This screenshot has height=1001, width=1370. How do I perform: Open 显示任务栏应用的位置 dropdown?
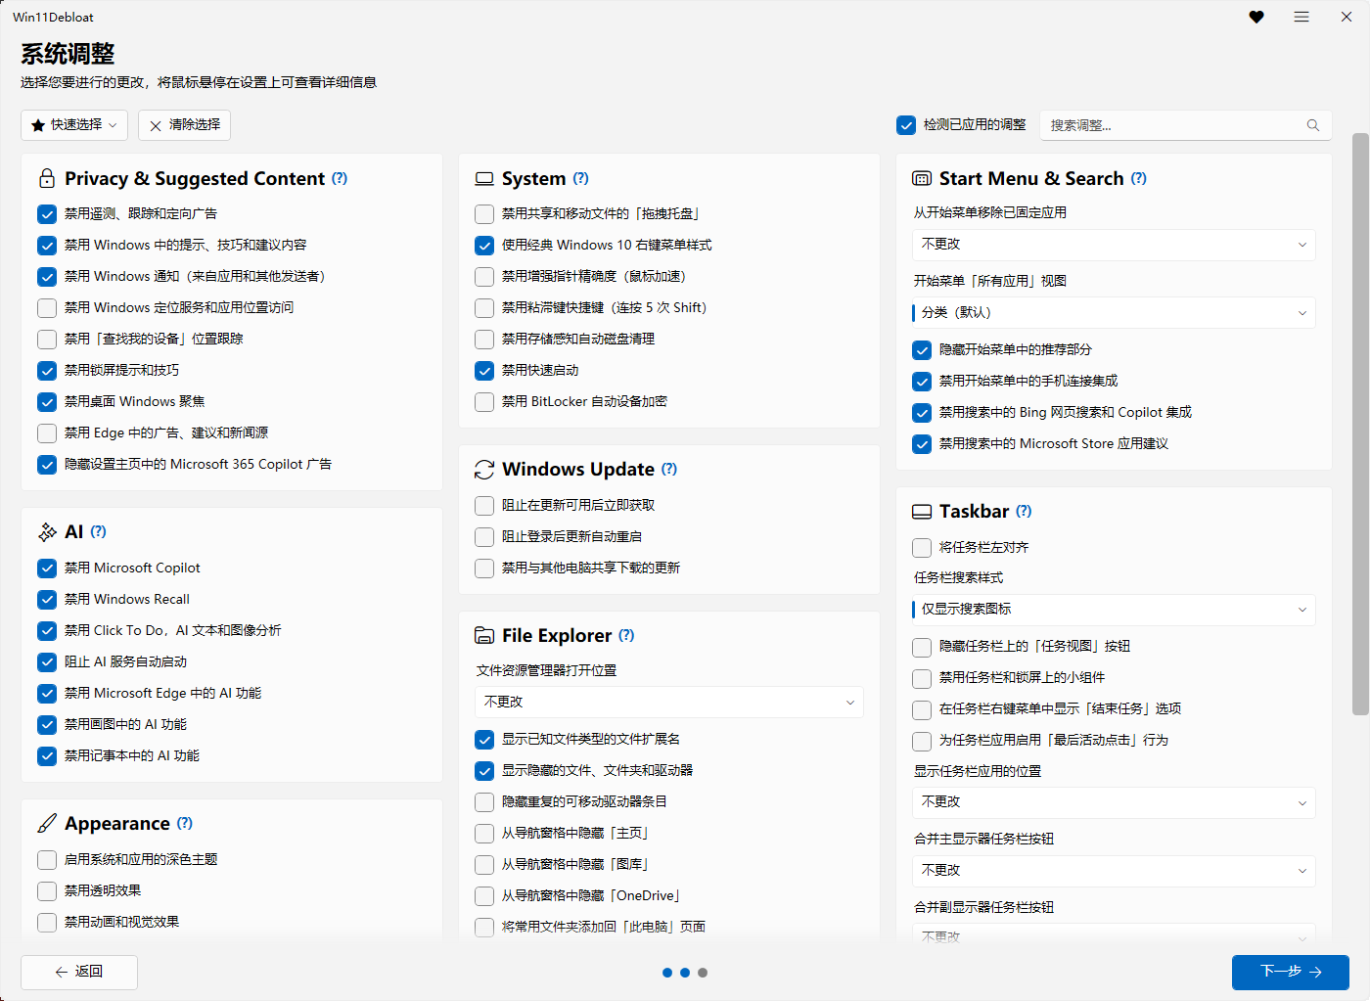[x=1114, y=802]
